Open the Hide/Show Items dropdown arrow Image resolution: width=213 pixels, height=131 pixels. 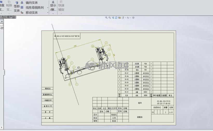131,18
